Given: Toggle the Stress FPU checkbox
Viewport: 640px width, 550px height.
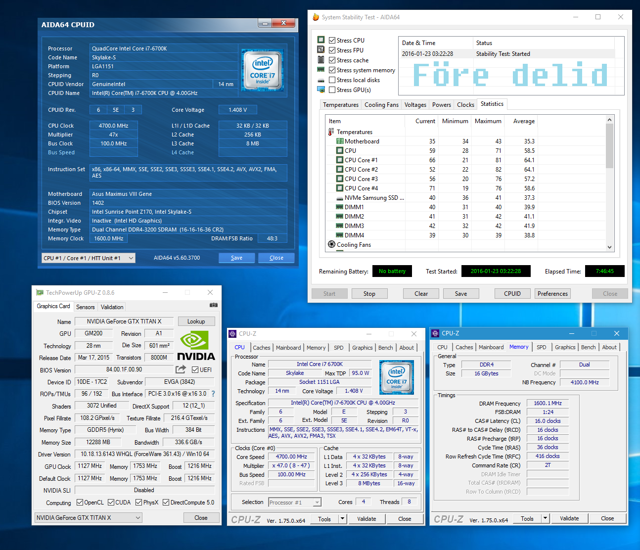Looking at the screenshot, I should click(332, 50).
